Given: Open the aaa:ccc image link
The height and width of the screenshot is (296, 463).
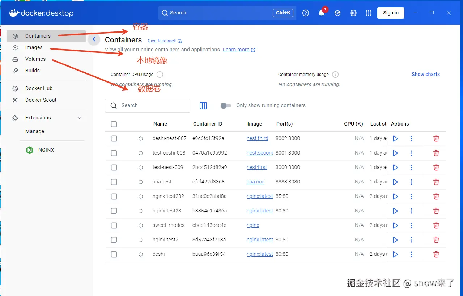Looking at the screenshot, I should [255, 182].
